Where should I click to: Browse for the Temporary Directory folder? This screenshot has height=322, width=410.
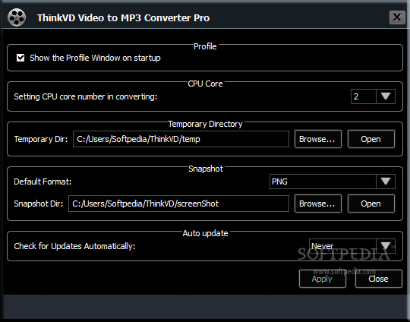tap(318, 139)
